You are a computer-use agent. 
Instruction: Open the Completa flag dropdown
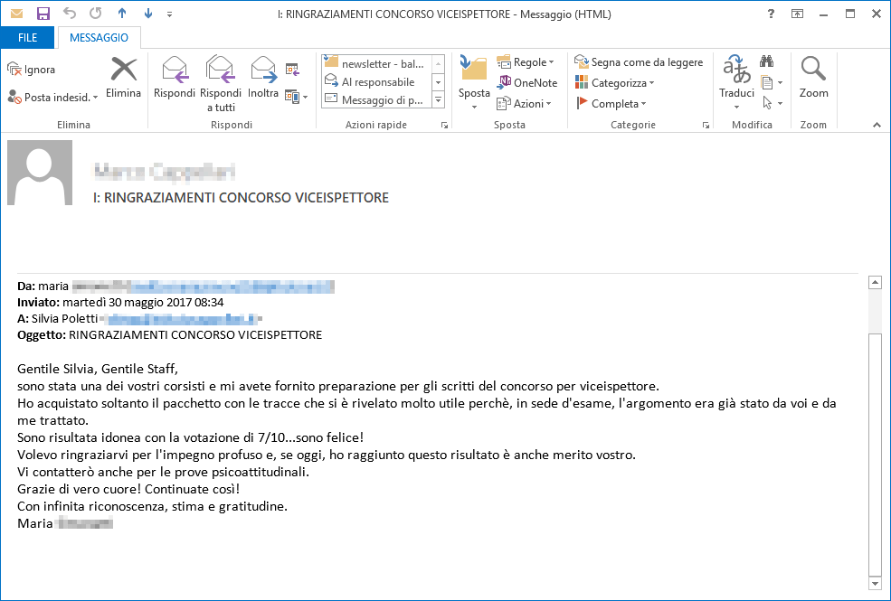(611, 103)
